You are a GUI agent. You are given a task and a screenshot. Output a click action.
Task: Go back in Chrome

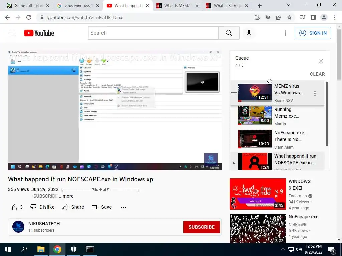[7, 17]
